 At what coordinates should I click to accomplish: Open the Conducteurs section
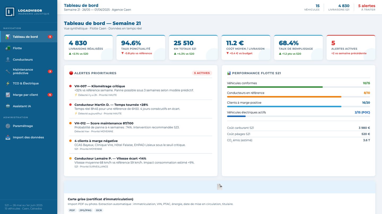coord(29,59)
